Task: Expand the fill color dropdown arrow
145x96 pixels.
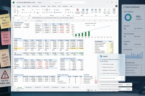Action: click(x=36, y=12)
